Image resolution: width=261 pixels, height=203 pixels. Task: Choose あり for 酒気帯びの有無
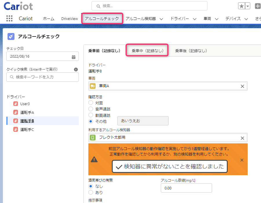click(x=91, y=192)
